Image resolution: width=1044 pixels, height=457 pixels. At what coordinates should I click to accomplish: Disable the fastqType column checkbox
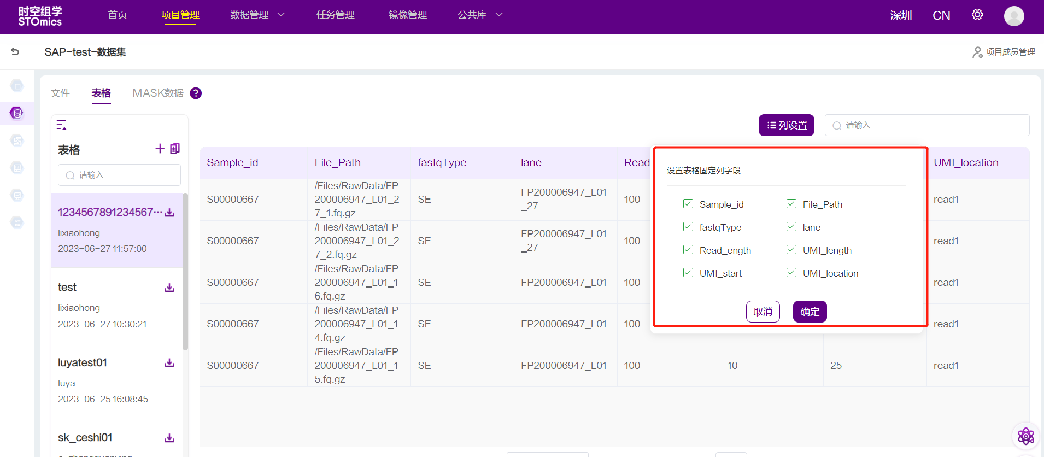[688, 227]
